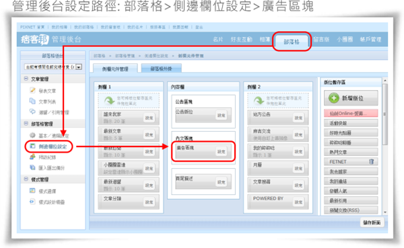Click the 新增版位 button
Image resolution: width=404 pixels, height=248 pixels.
point(351,98)
